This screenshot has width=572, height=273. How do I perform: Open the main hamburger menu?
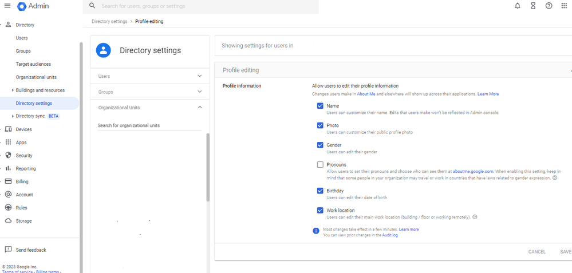point(7,6)
